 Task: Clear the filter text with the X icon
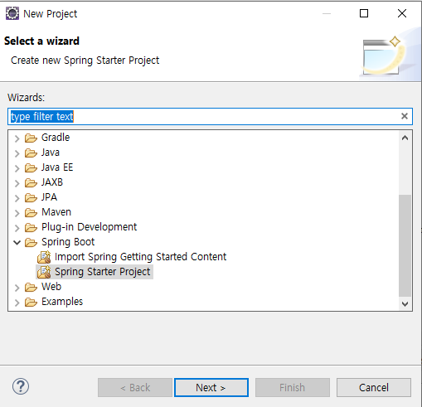pos(405,116)
